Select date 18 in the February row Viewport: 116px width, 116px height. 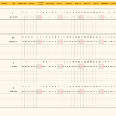[x=82, y=87]
